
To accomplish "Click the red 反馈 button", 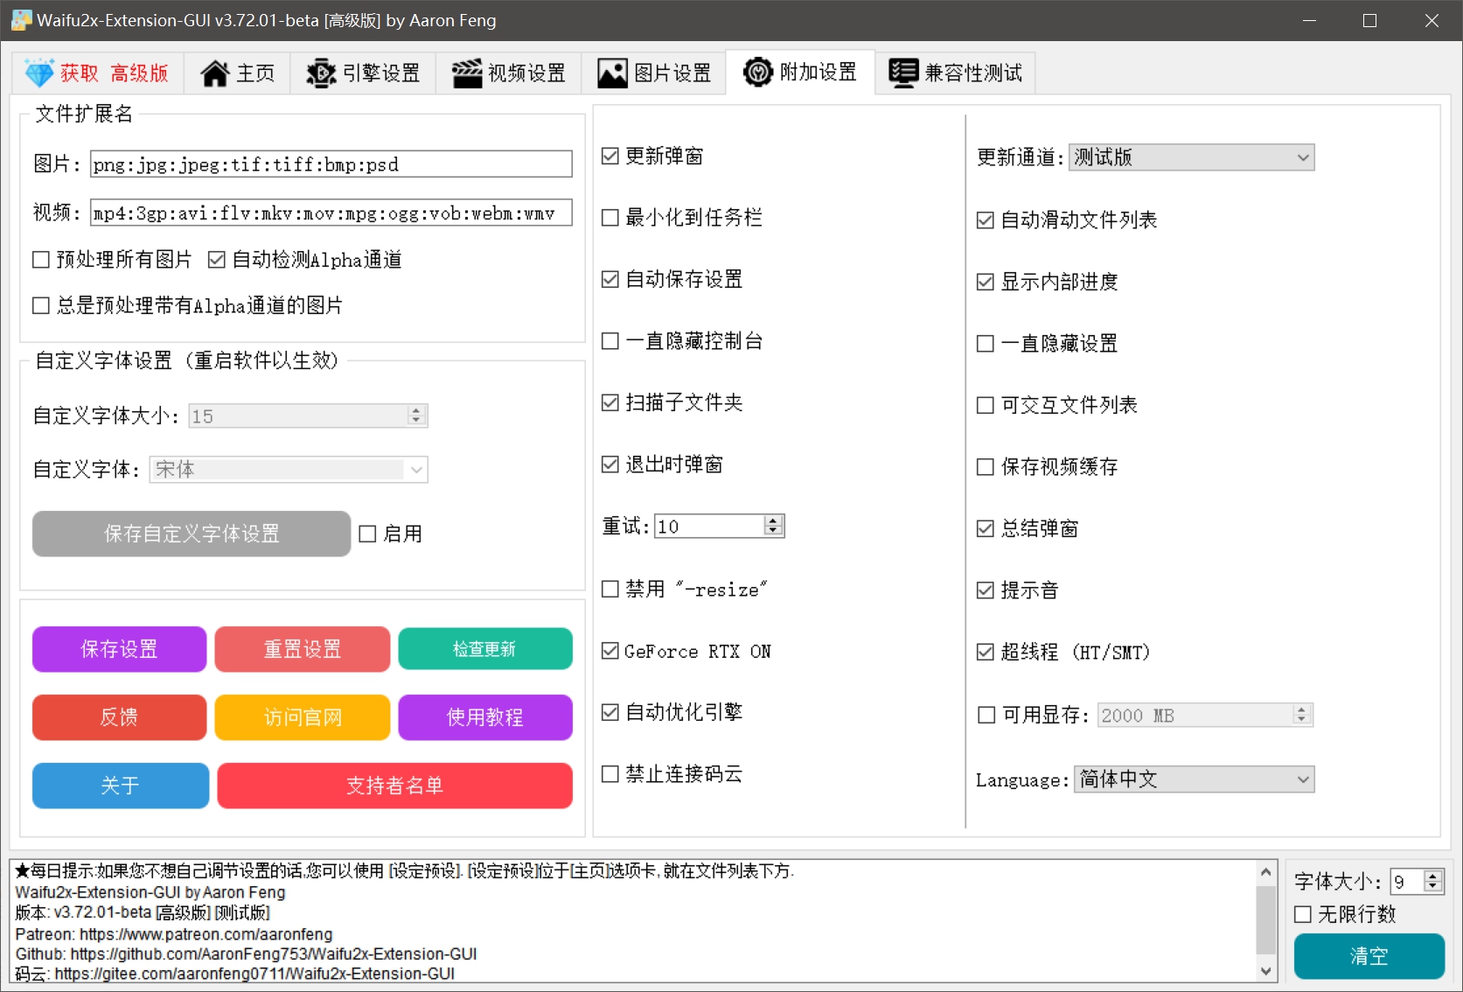I will 120,717.
